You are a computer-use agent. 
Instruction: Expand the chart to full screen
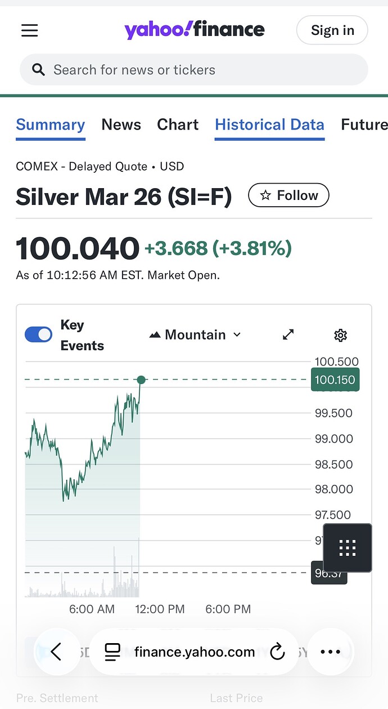(288, 335)
